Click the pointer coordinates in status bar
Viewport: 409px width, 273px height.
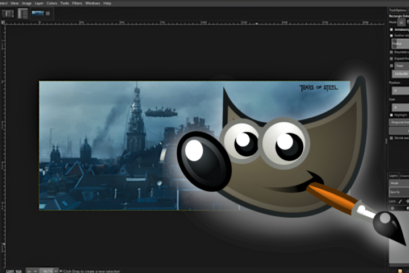[14, 271]
